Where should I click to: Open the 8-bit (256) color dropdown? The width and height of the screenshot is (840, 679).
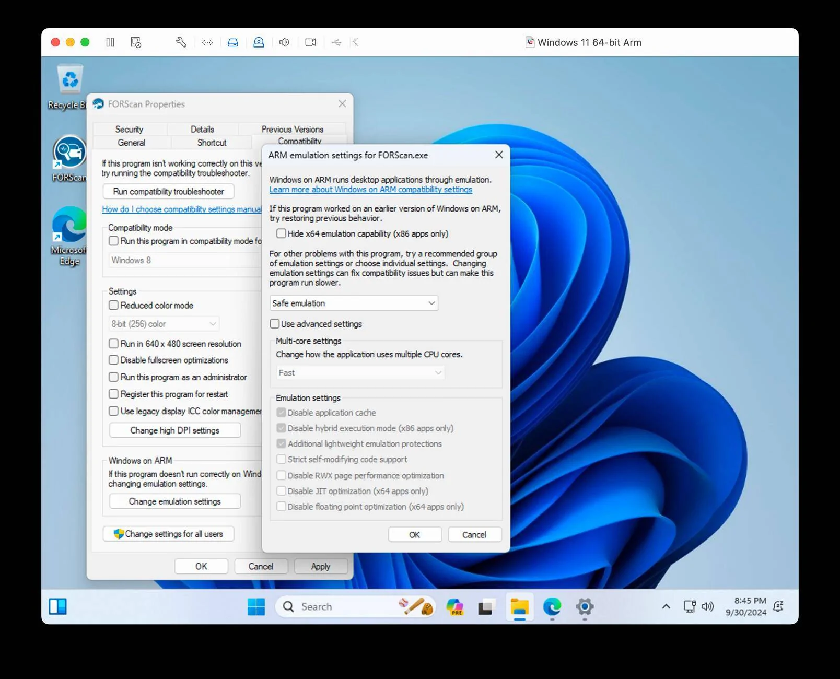[x=164, y=324]
